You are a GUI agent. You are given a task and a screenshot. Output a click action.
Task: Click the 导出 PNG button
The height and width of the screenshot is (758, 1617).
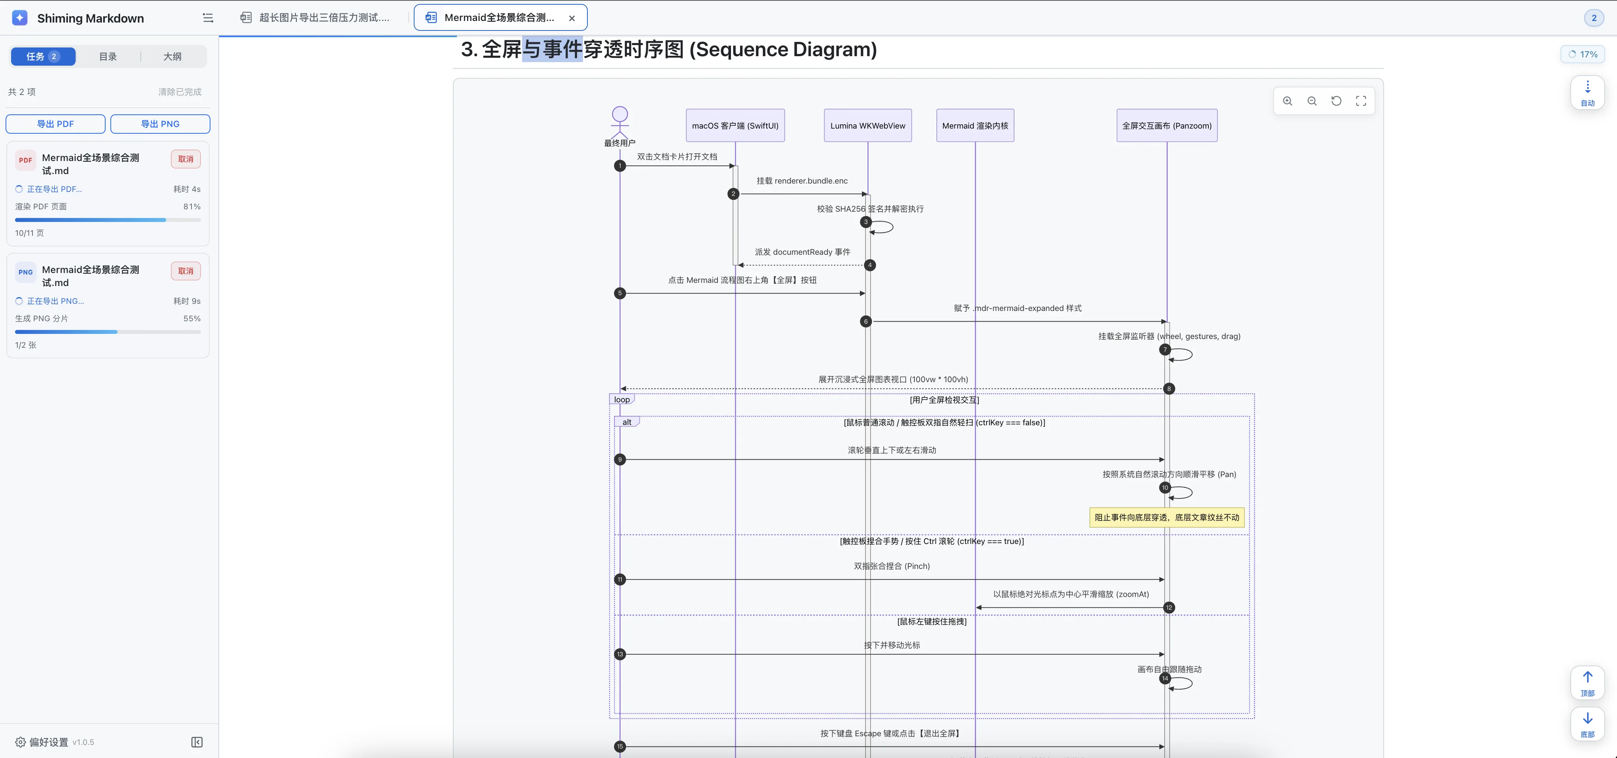[x=160, y=124]
